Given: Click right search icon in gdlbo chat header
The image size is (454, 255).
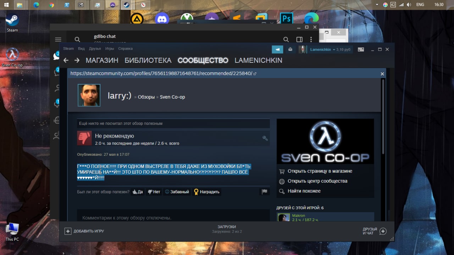Looking at the screenshot, I should click(286, 39).
